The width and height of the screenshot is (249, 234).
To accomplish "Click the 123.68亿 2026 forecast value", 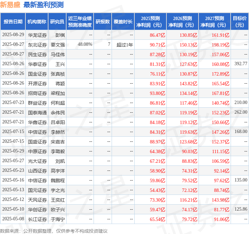I will pos(189,142).
